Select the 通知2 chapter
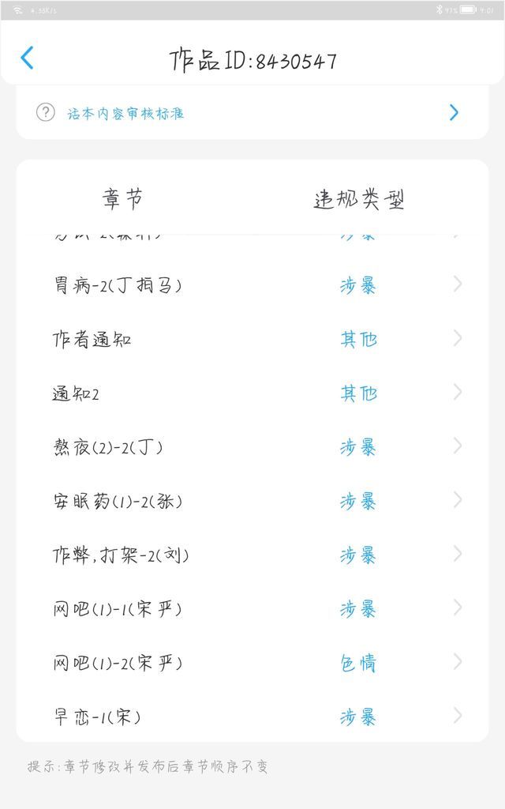This screenshot has width=505, height=809. click(x=76, y=393)
